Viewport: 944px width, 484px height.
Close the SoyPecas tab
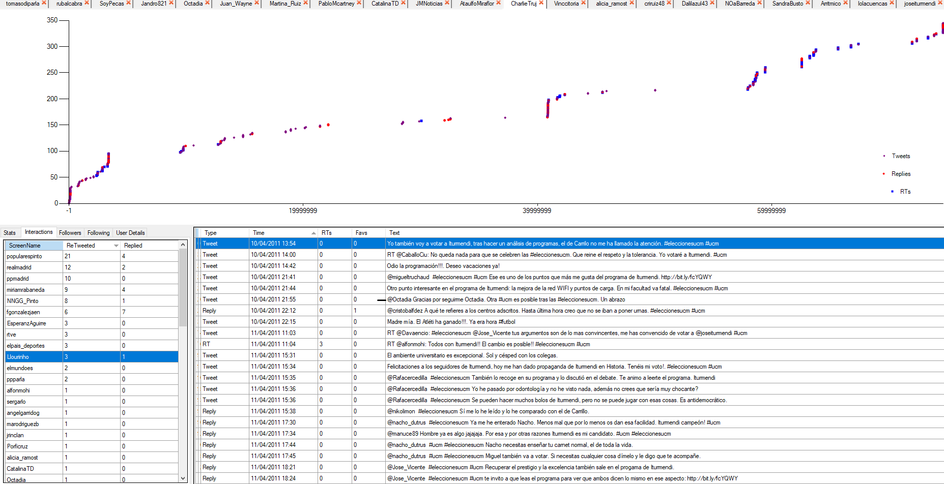click(128, 3)
